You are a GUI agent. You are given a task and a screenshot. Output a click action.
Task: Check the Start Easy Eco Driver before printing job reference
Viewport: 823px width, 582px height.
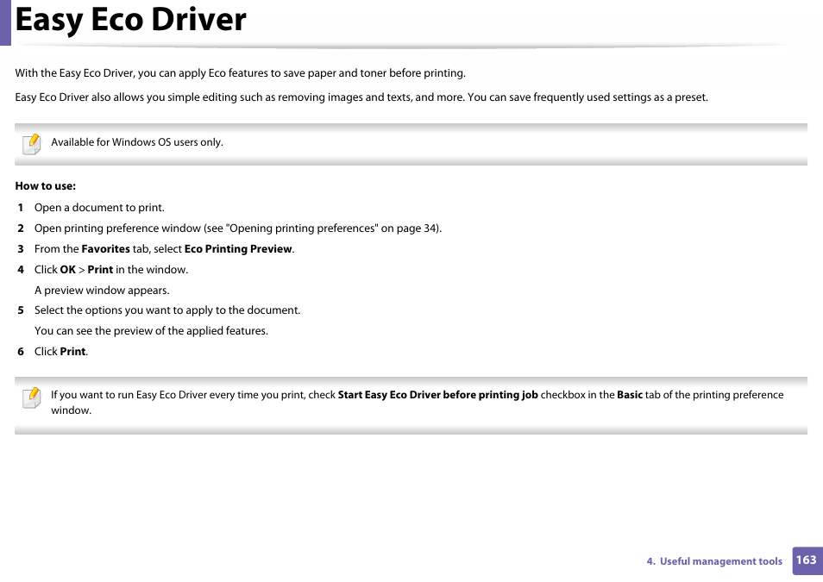(435, 394)
